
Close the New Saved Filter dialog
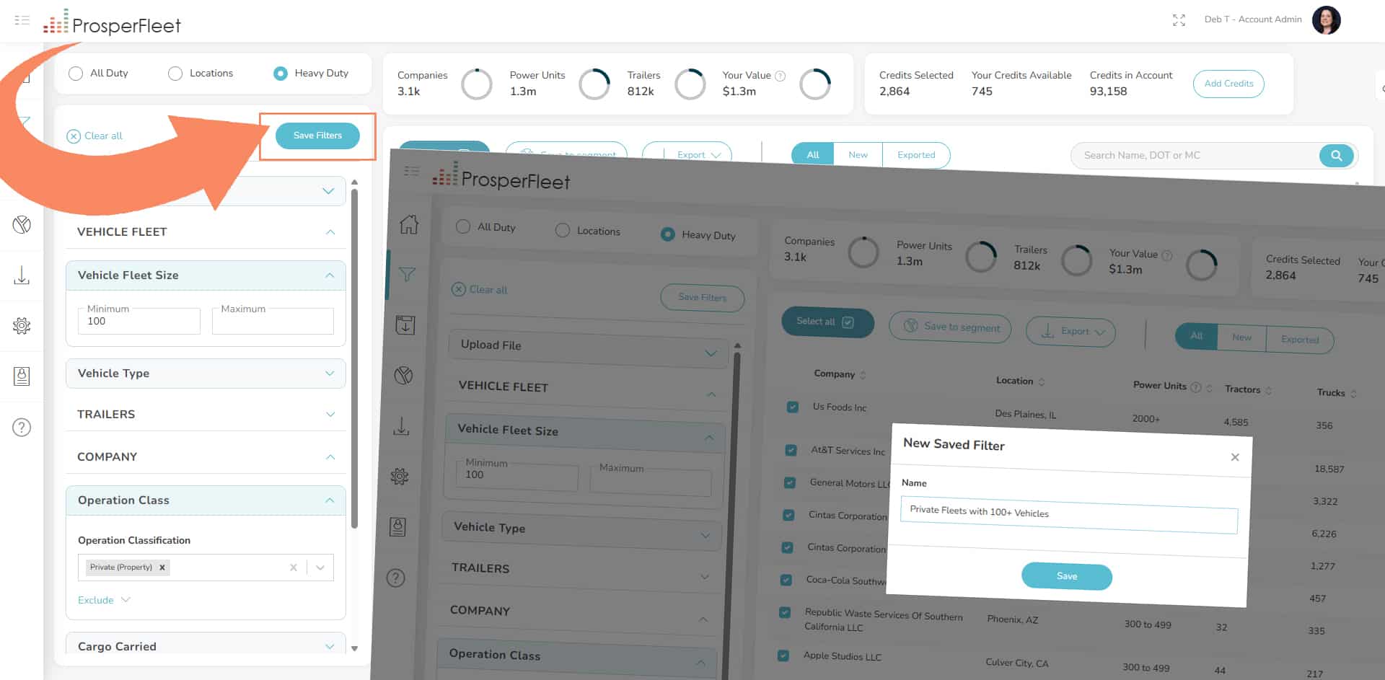1235,457
